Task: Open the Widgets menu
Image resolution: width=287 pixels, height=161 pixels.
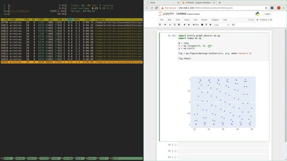Action: pos(215,20)
